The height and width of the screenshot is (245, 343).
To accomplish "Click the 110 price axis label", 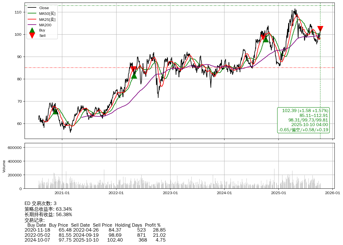I will (x=18, y=12).
